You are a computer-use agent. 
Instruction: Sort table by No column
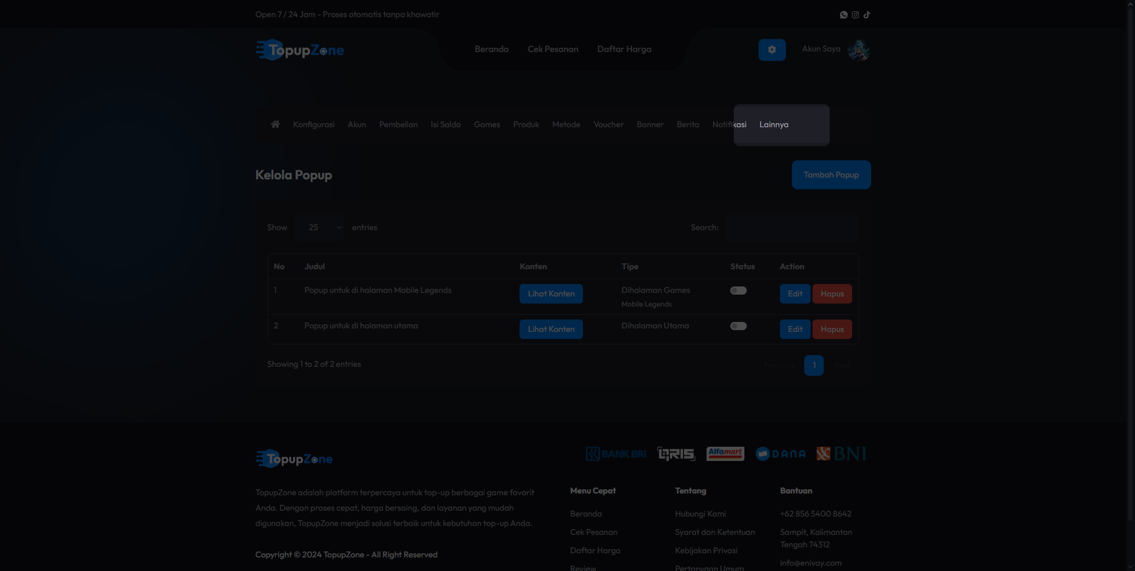click(x=279, y=266)
